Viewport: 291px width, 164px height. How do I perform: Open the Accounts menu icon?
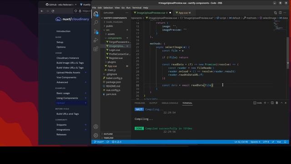click(96, 127)
